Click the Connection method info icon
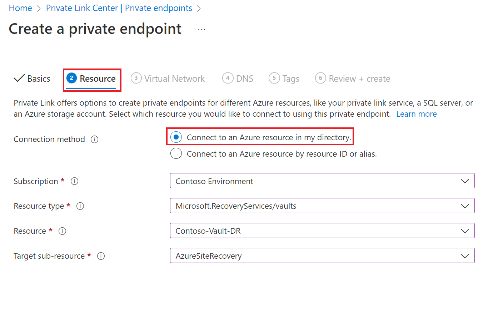The width and height of the screenshot is (503, 314). [x=94, y=140]
